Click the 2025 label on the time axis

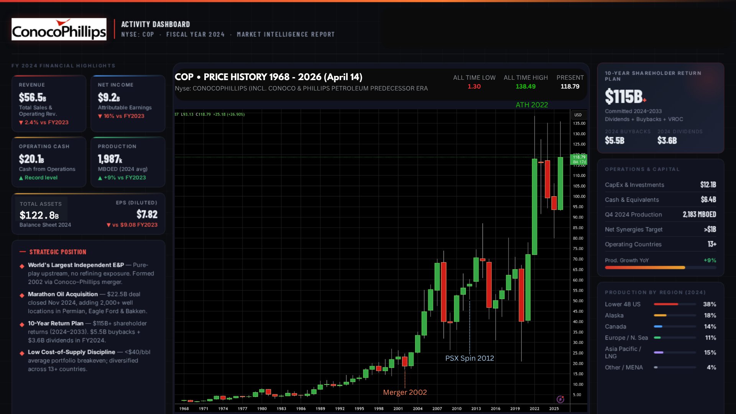pyautogui.click(x=554, y=409)
